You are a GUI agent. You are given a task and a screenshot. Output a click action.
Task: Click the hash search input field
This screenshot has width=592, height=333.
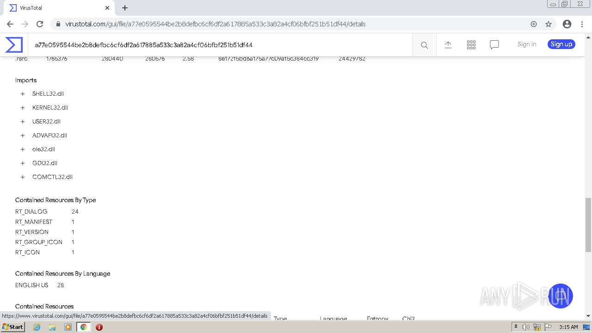(x=220, y=45)
